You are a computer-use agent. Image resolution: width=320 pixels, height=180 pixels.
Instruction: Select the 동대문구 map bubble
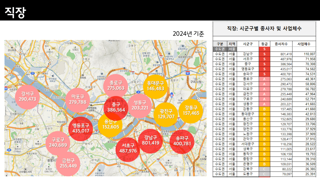156,86
